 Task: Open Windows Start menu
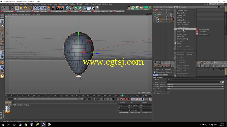(x=3, y=124)
